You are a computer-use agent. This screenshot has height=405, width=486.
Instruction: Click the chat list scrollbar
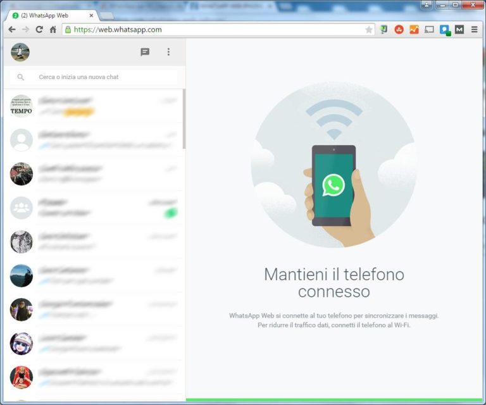[x=184, y=119]
